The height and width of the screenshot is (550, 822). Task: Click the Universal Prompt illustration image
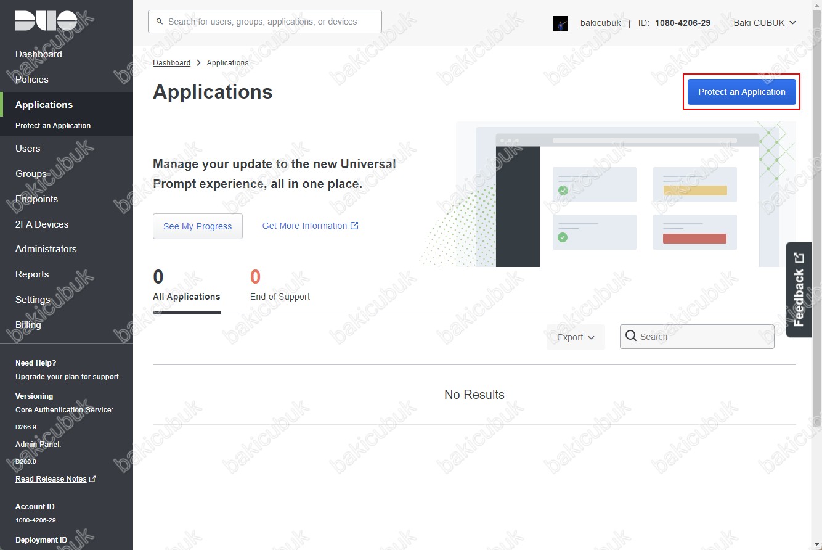(x=608, y=194)
